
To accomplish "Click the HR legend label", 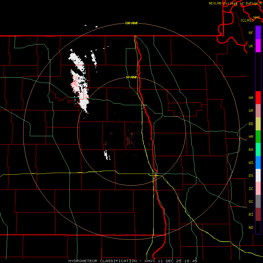I will click(251, 137).
